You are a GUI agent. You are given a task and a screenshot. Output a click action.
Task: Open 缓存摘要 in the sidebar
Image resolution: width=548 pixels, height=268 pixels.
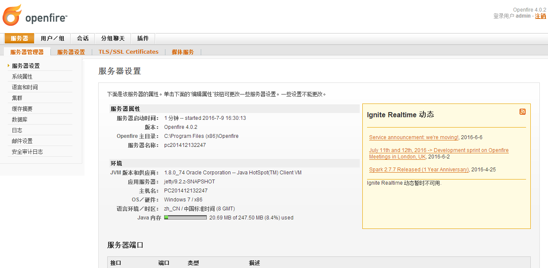click(22, 109)
